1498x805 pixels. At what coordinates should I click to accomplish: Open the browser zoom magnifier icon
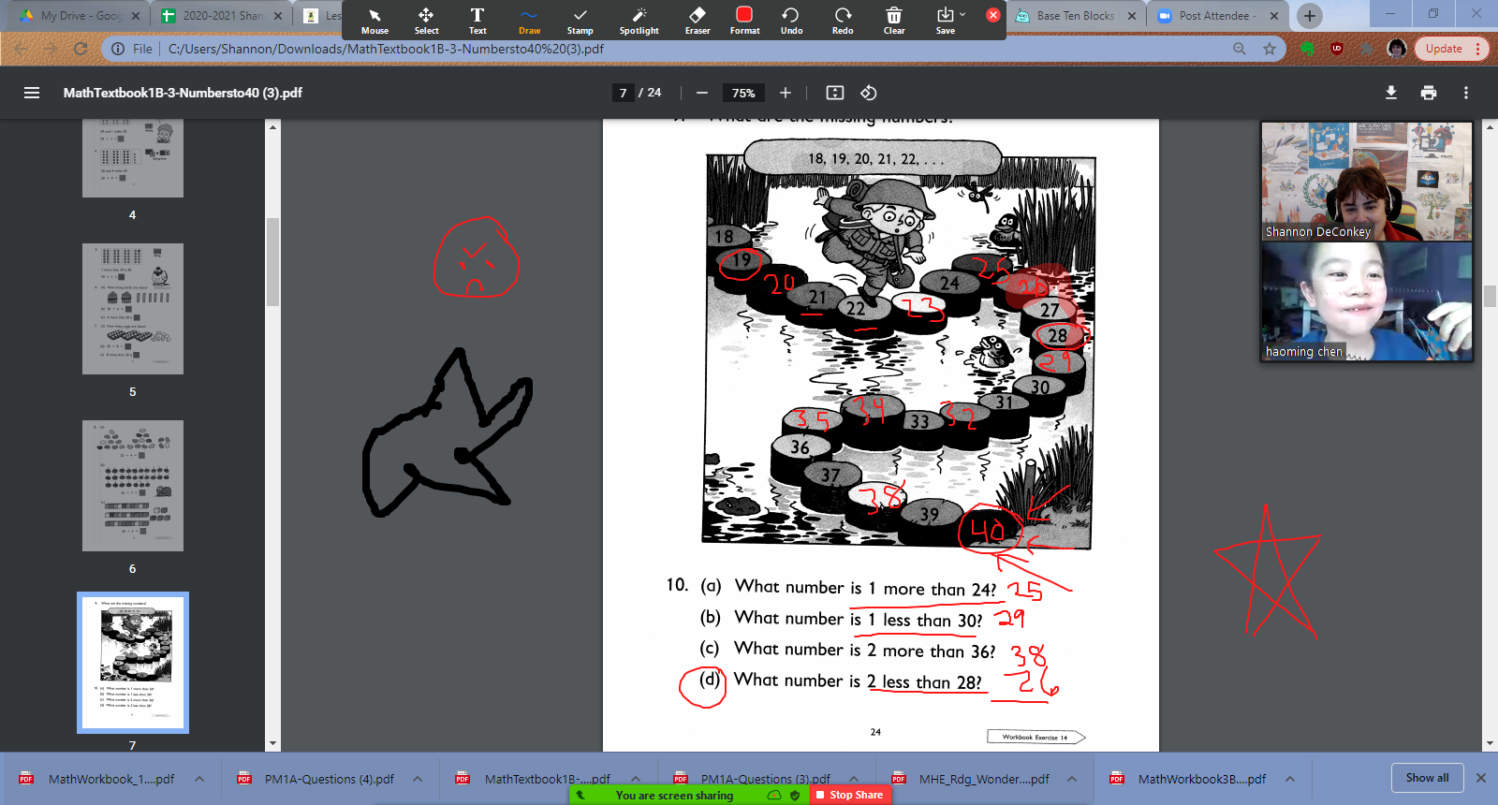(1240, 49)
